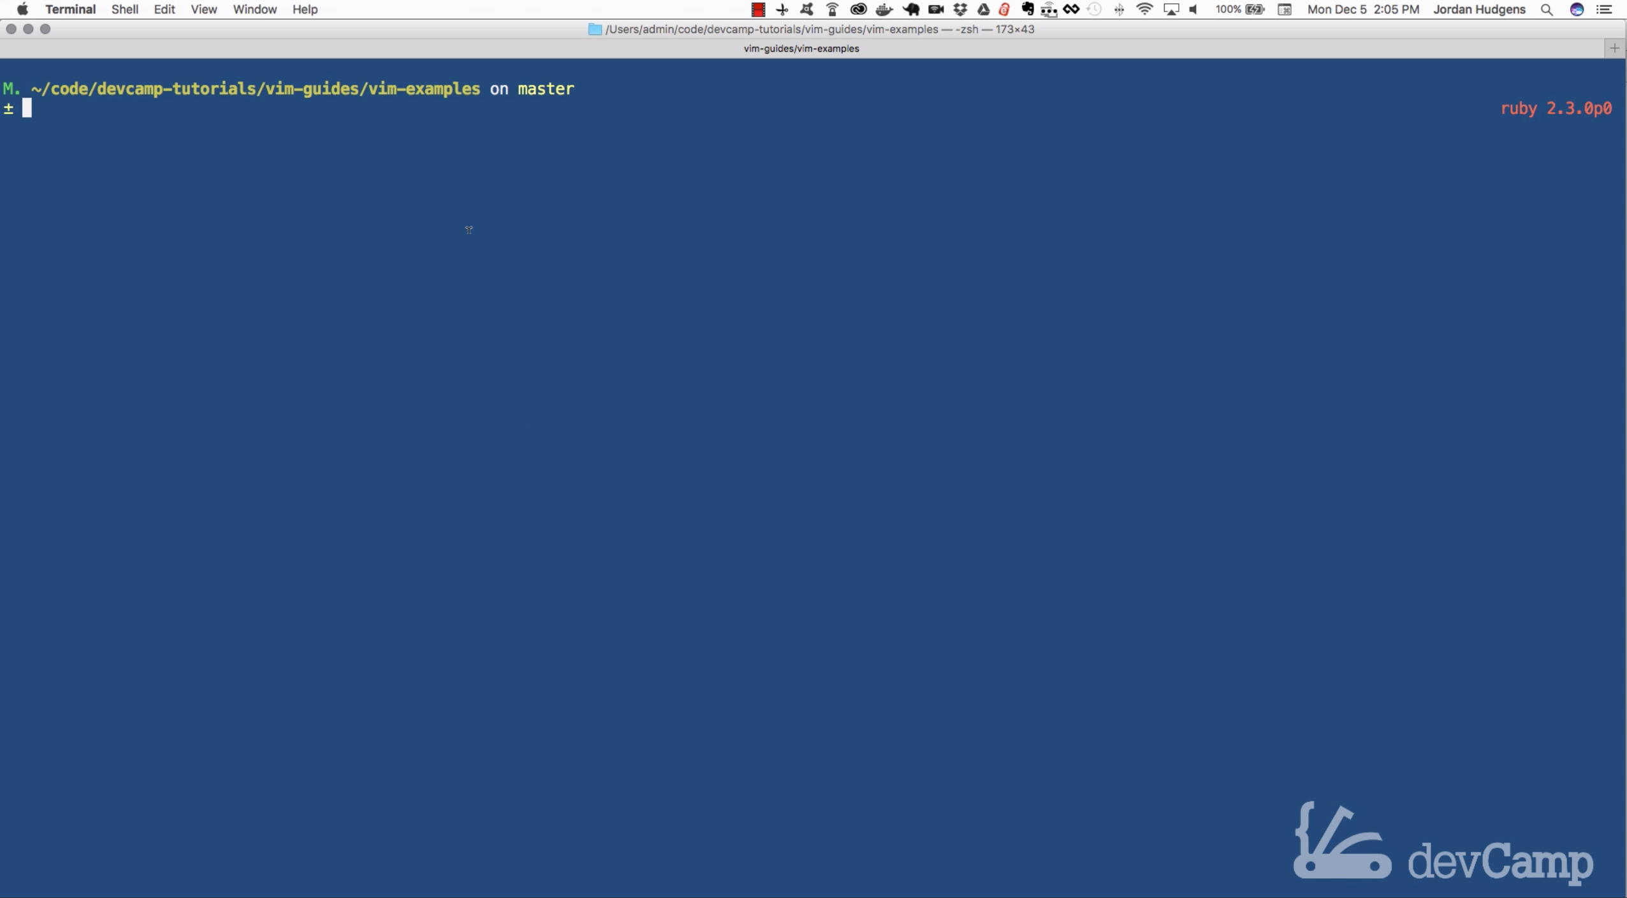The image size is (1627, 898).
Task: Open the Apple menu
Action: 22,10
